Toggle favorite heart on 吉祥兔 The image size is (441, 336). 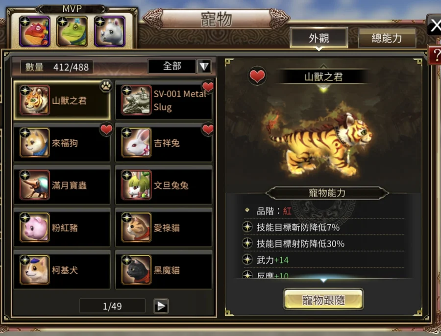[x=208, y=129]
